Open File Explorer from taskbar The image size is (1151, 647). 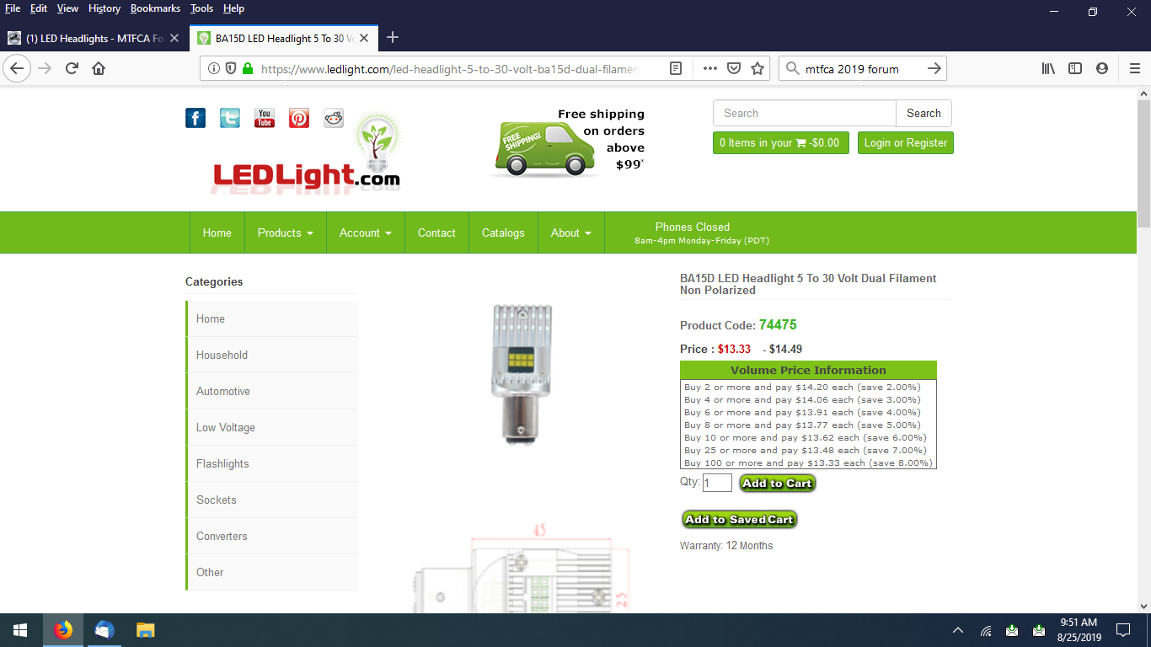click(x=146, y=630)
